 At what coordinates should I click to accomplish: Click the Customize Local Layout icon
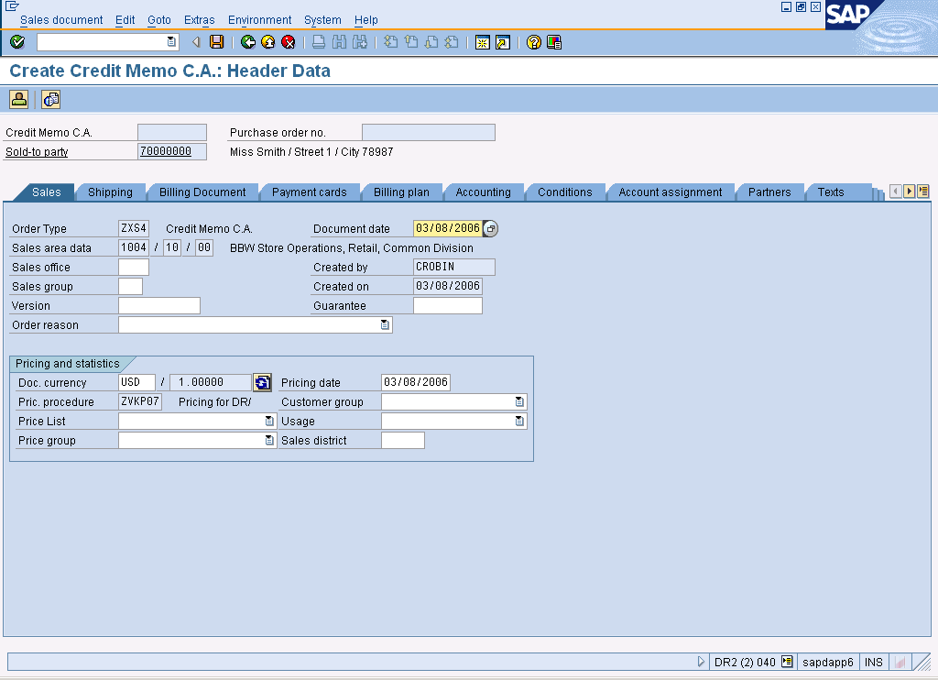tap(554, 42)
